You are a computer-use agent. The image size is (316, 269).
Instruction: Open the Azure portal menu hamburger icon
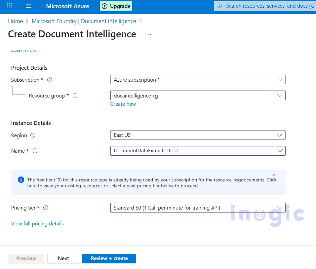click(29, 6)
